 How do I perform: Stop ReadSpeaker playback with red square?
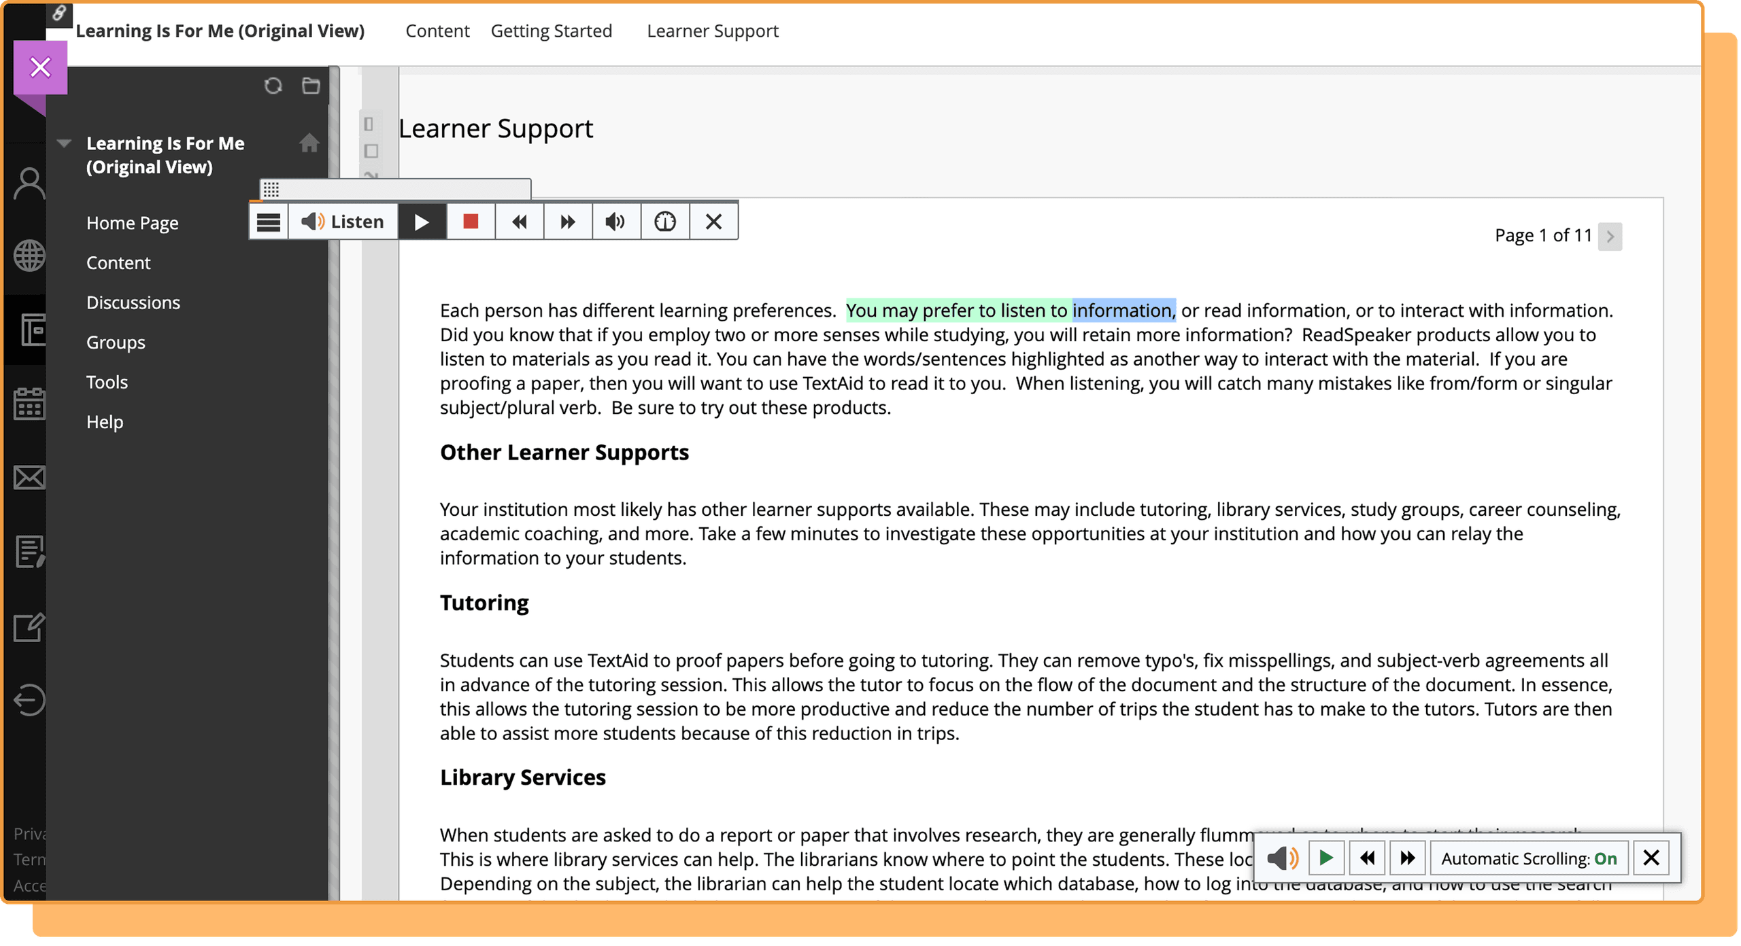(471, 222)
